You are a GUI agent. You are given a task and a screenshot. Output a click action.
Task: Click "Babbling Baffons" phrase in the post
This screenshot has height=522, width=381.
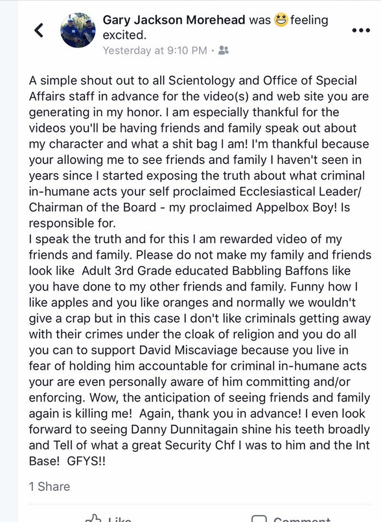click(280, 270)
